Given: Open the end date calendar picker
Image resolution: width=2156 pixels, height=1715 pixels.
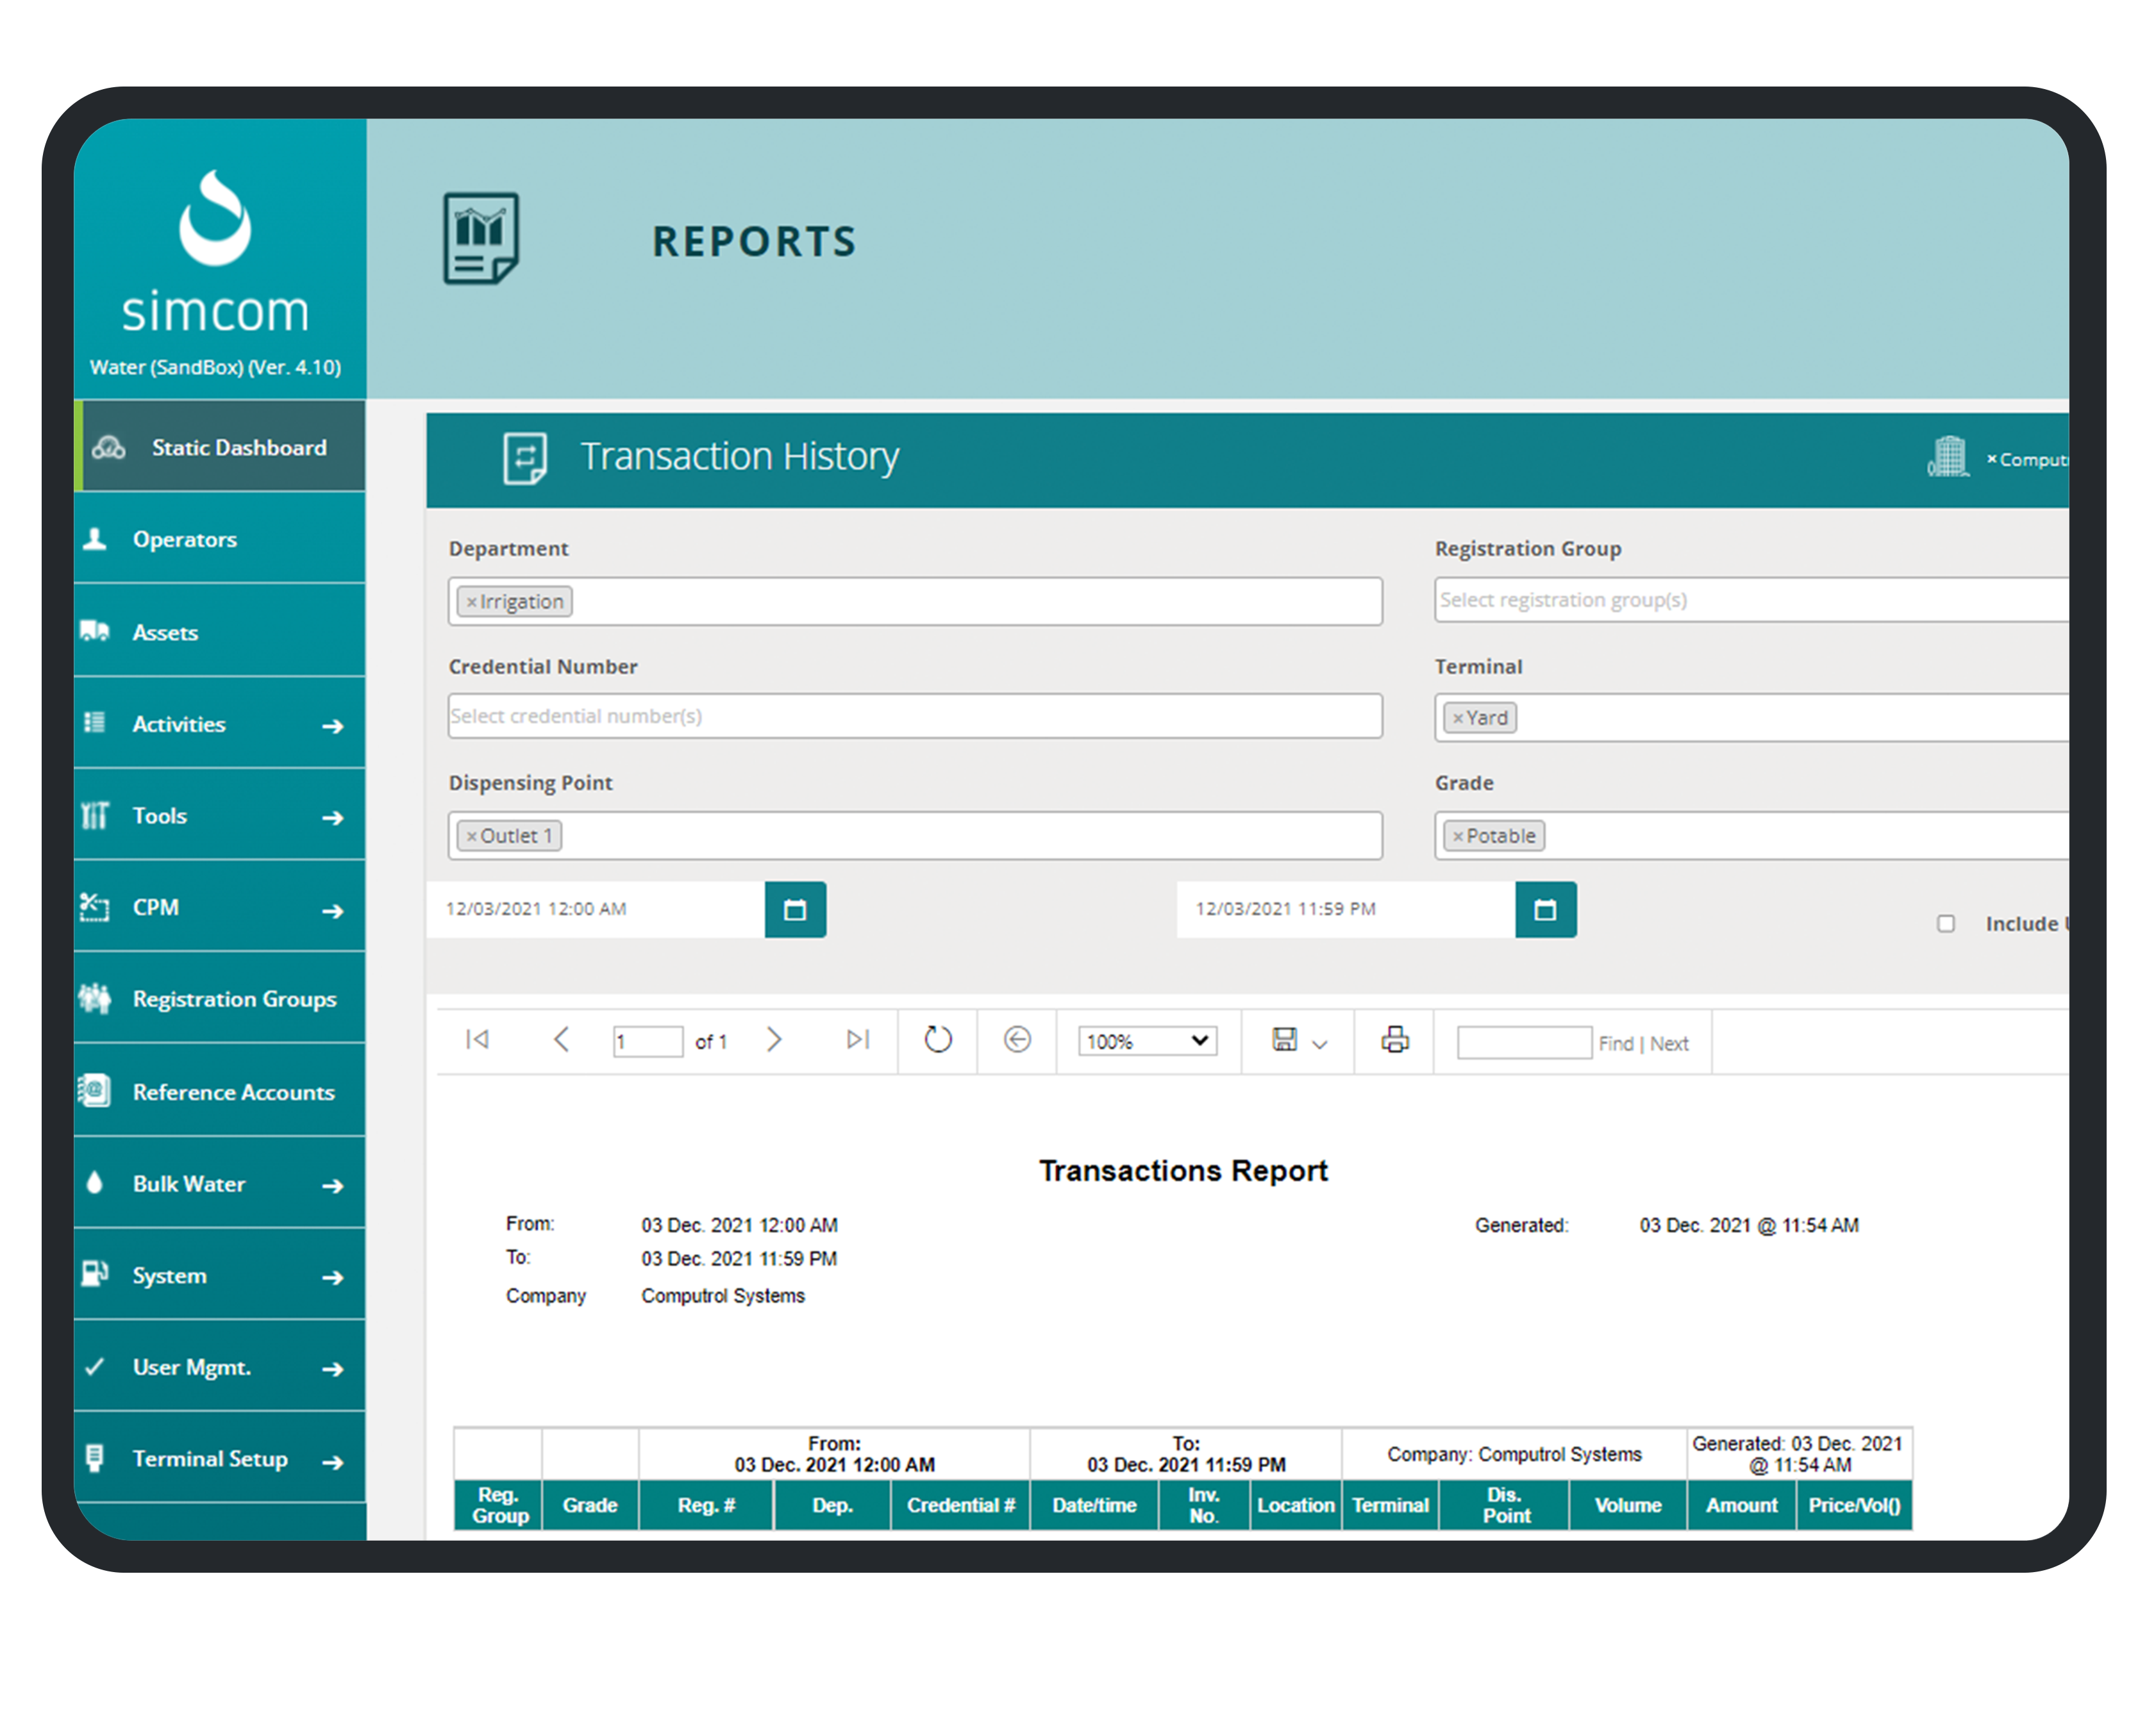Looking at the screenshot, I should (x=1545, y=909).
